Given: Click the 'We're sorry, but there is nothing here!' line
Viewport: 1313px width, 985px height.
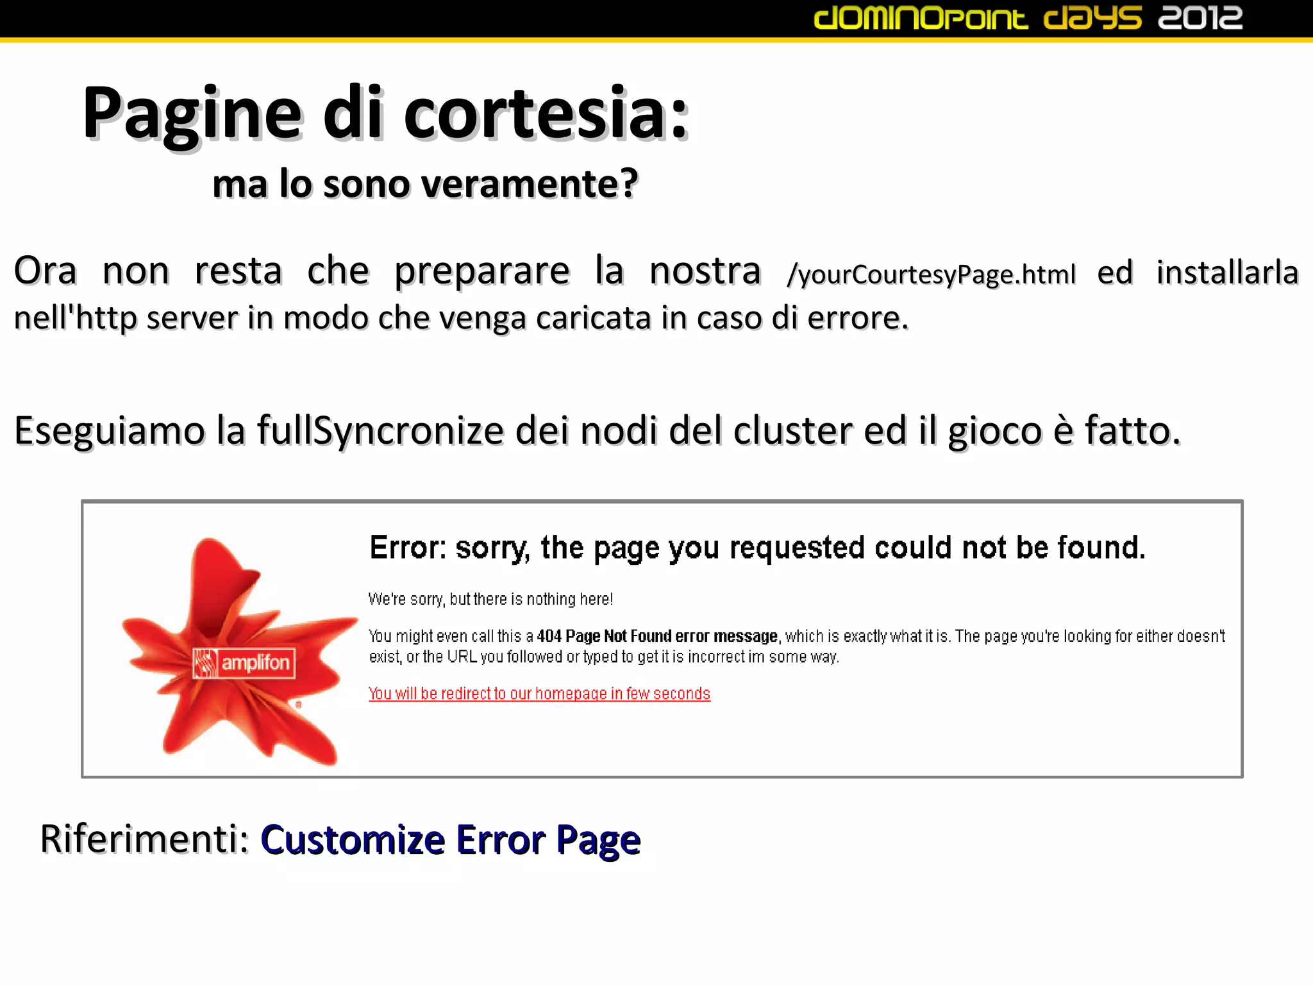Looking at the screenshot, I should [490, 599].
